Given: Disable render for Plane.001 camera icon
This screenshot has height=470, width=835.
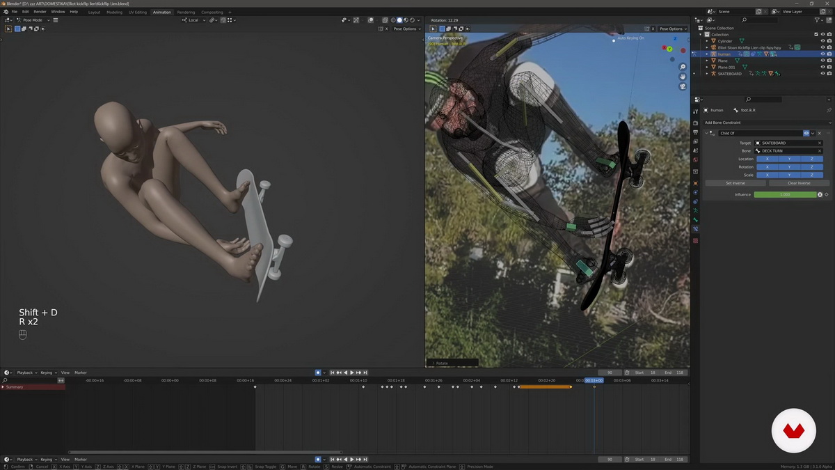Looking at the screenshot, I should click(829, 67).
